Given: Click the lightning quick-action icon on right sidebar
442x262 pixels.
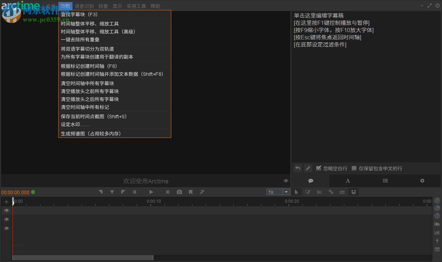Looking at the screenshot, I should click(437, 241).
